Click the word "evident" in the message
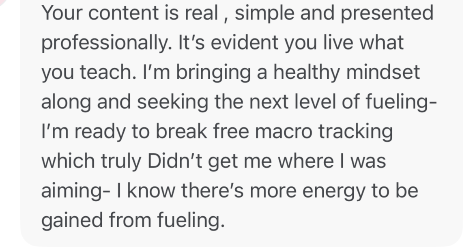 244,42
